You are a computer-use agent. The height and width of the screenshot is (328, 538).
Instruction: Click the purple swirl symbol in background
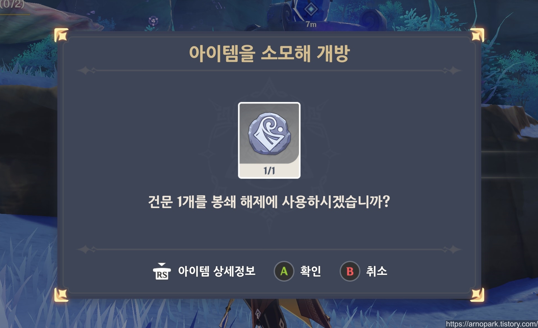pos(153,21)
